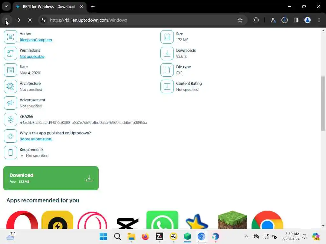Click the File type document icon
326x244 pixels.
tap(167, 70)
